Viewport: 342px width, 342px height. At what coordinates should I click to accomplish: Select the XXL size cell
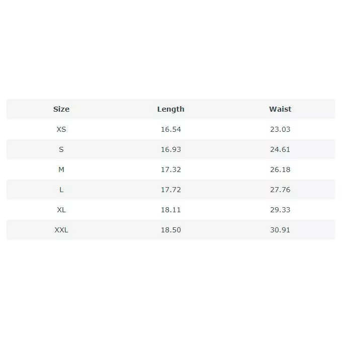61,230
